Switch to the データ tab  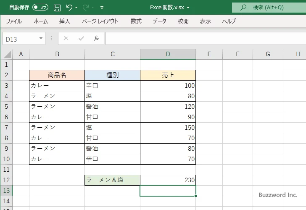159,21
